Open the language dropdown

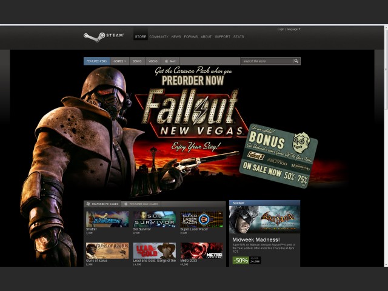[x=293, y=29]
